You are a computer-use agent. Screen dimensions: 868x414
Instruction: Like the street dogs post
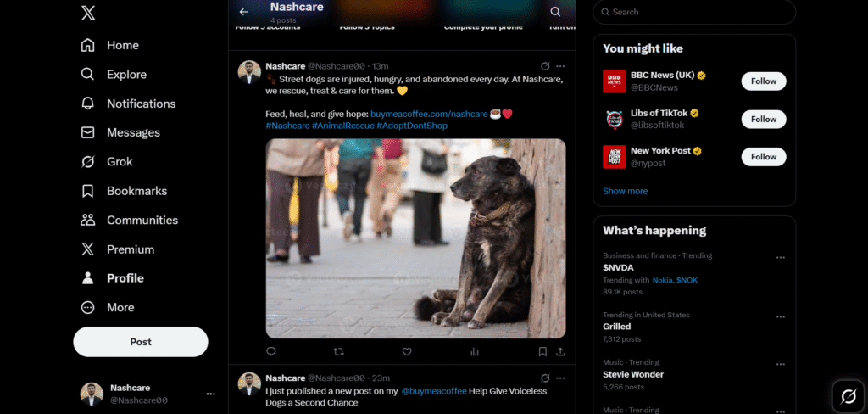pos(407,351)
